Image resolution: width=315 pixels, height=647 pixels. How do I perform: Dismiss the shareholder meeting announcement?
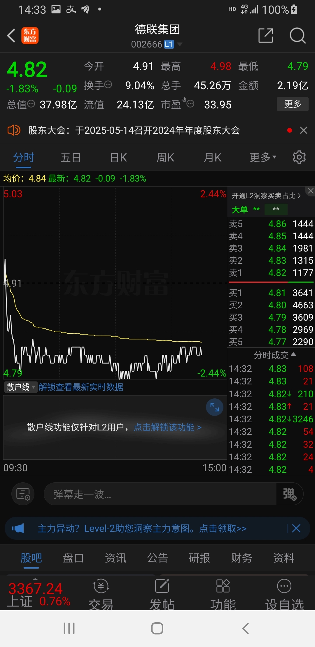pyautogui.click(x=304, y=130)
